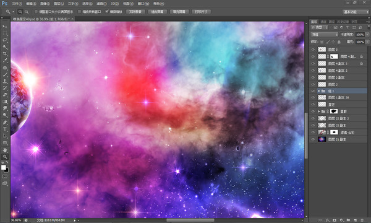The height and width of the screenshot is (223, 371).
Task: Toggle Quick Mask mode icon
Action: coord(5,177)
